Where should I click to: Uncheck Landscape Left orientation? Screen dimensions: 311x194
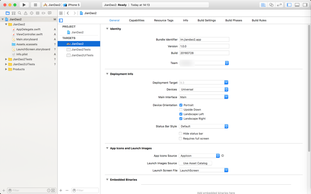tap(181, 114)
